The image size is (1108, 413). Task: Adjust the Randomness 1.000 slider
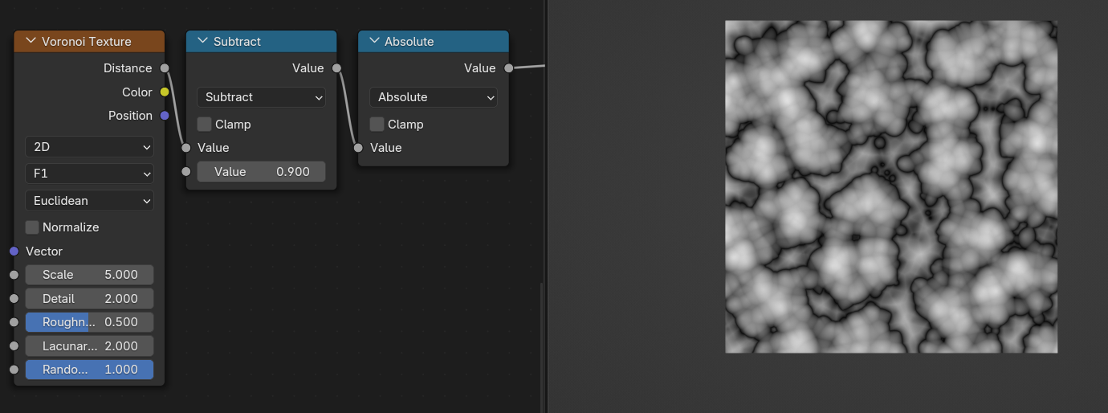pyautogui.click(x=89, y=370)
